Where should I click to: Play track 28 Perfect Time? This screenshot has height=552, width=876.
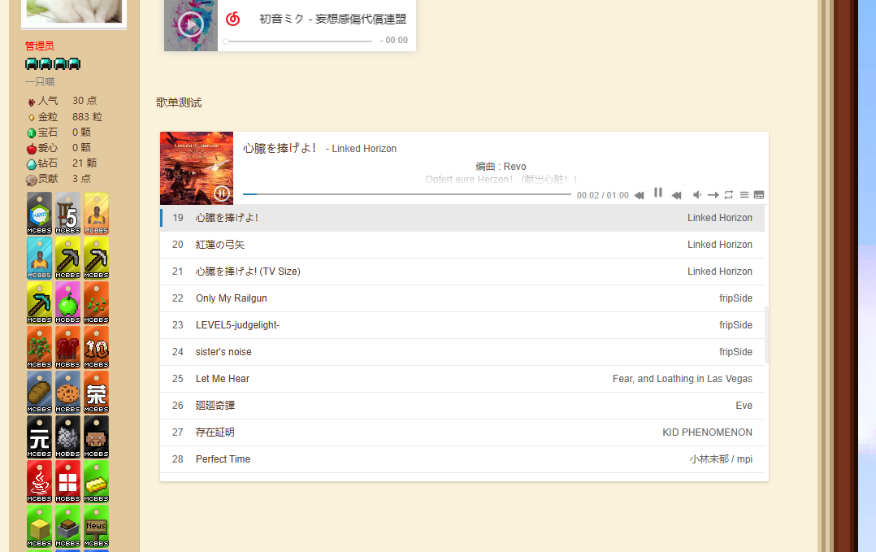pyautogui.click(x=462, y=459)
